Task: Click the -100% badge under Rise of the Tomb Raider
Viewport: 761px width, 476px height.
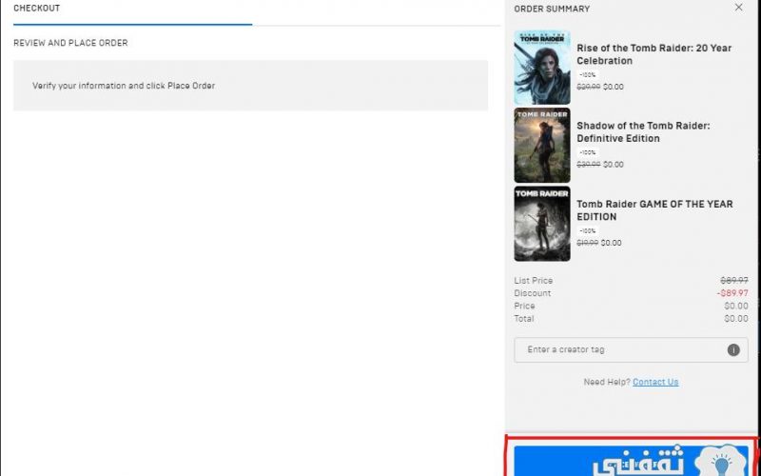Action: tap(587, 75)
